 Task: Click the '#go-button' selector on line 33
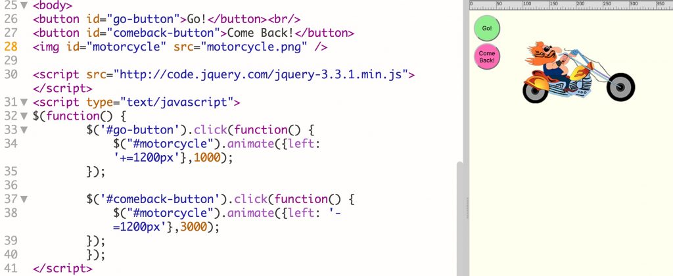point(139,130)
